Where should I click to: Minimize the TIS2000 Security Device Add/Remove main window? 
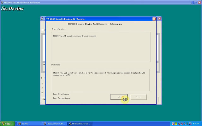click(192, 3)
